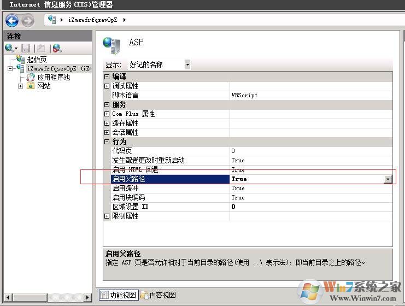Click the 代码页 value 0
This screenshot has height=306, width=405.
tap(311, 151)
